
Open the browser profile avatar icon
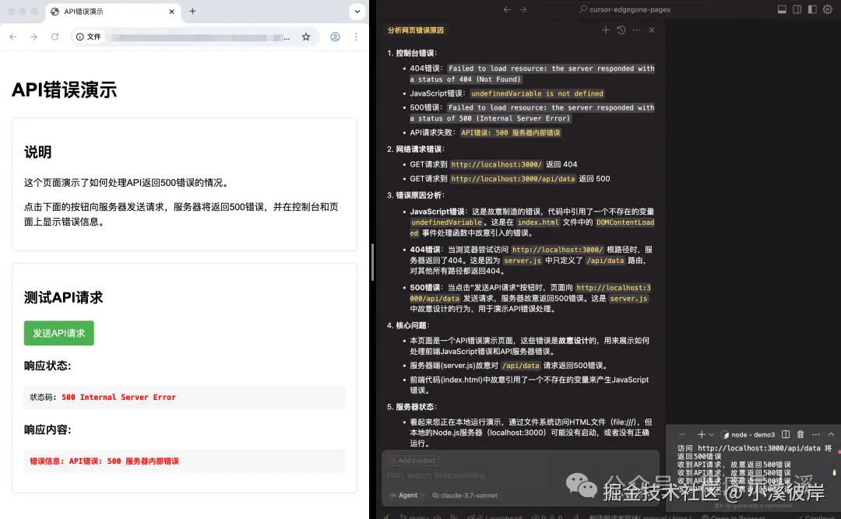coord(335,36)
